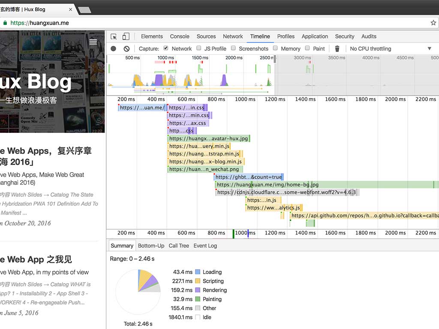439x329 pixels.
Task: Start recording with the record circle
Action: click(x=113, y=49)
